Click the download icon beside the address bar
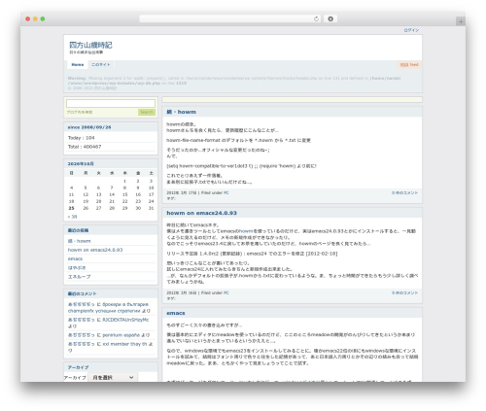The height and width of the screenshot is (411, 486). (330, 18)
